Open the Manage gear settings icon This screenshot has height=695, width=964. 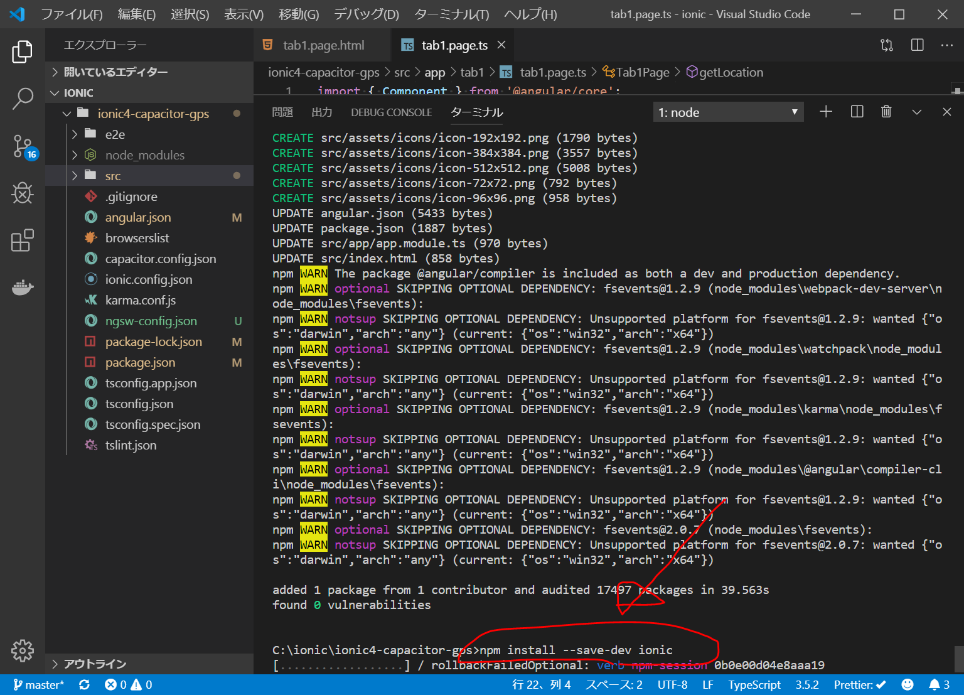(23, 651)
